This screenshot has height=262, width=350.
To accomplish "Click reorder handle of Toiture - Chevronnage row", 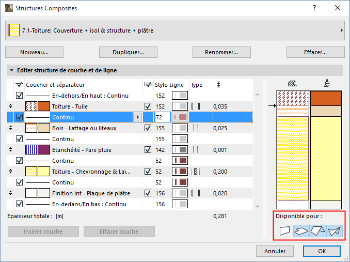I will pyautogui.click(x=10, y=172).
